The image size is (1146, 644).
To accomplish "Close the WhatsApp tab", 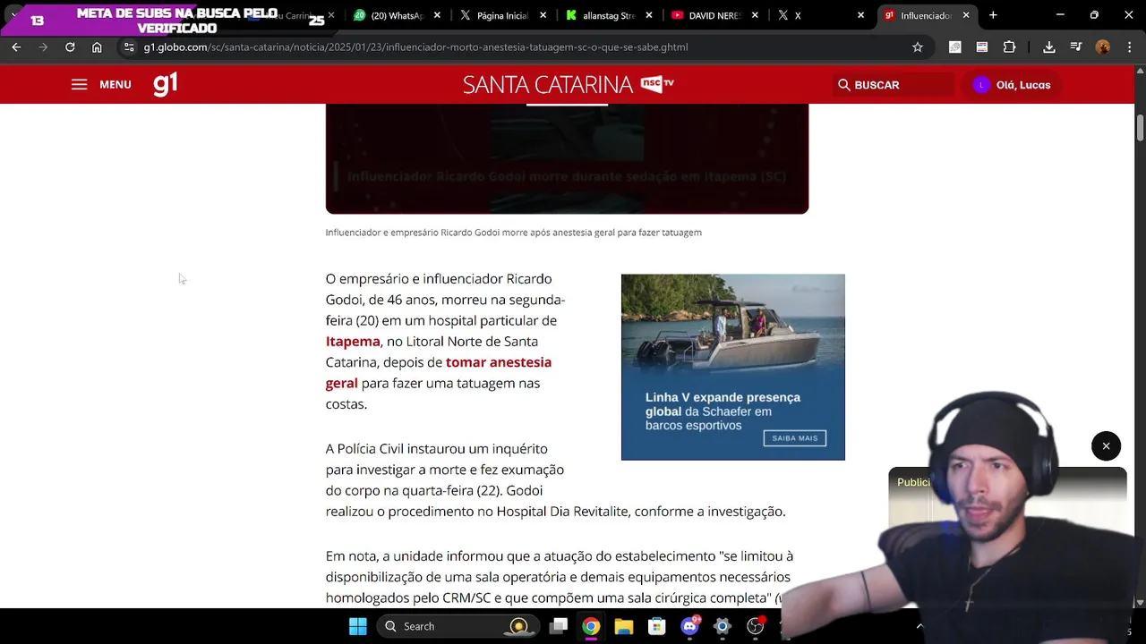I will coord(437,15).
